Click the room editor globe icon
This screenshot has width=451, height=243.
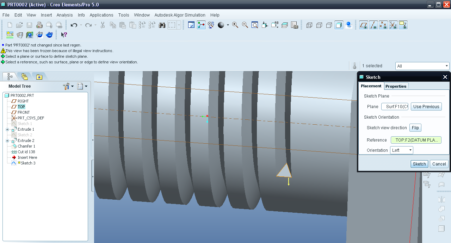tap(30, 35)
